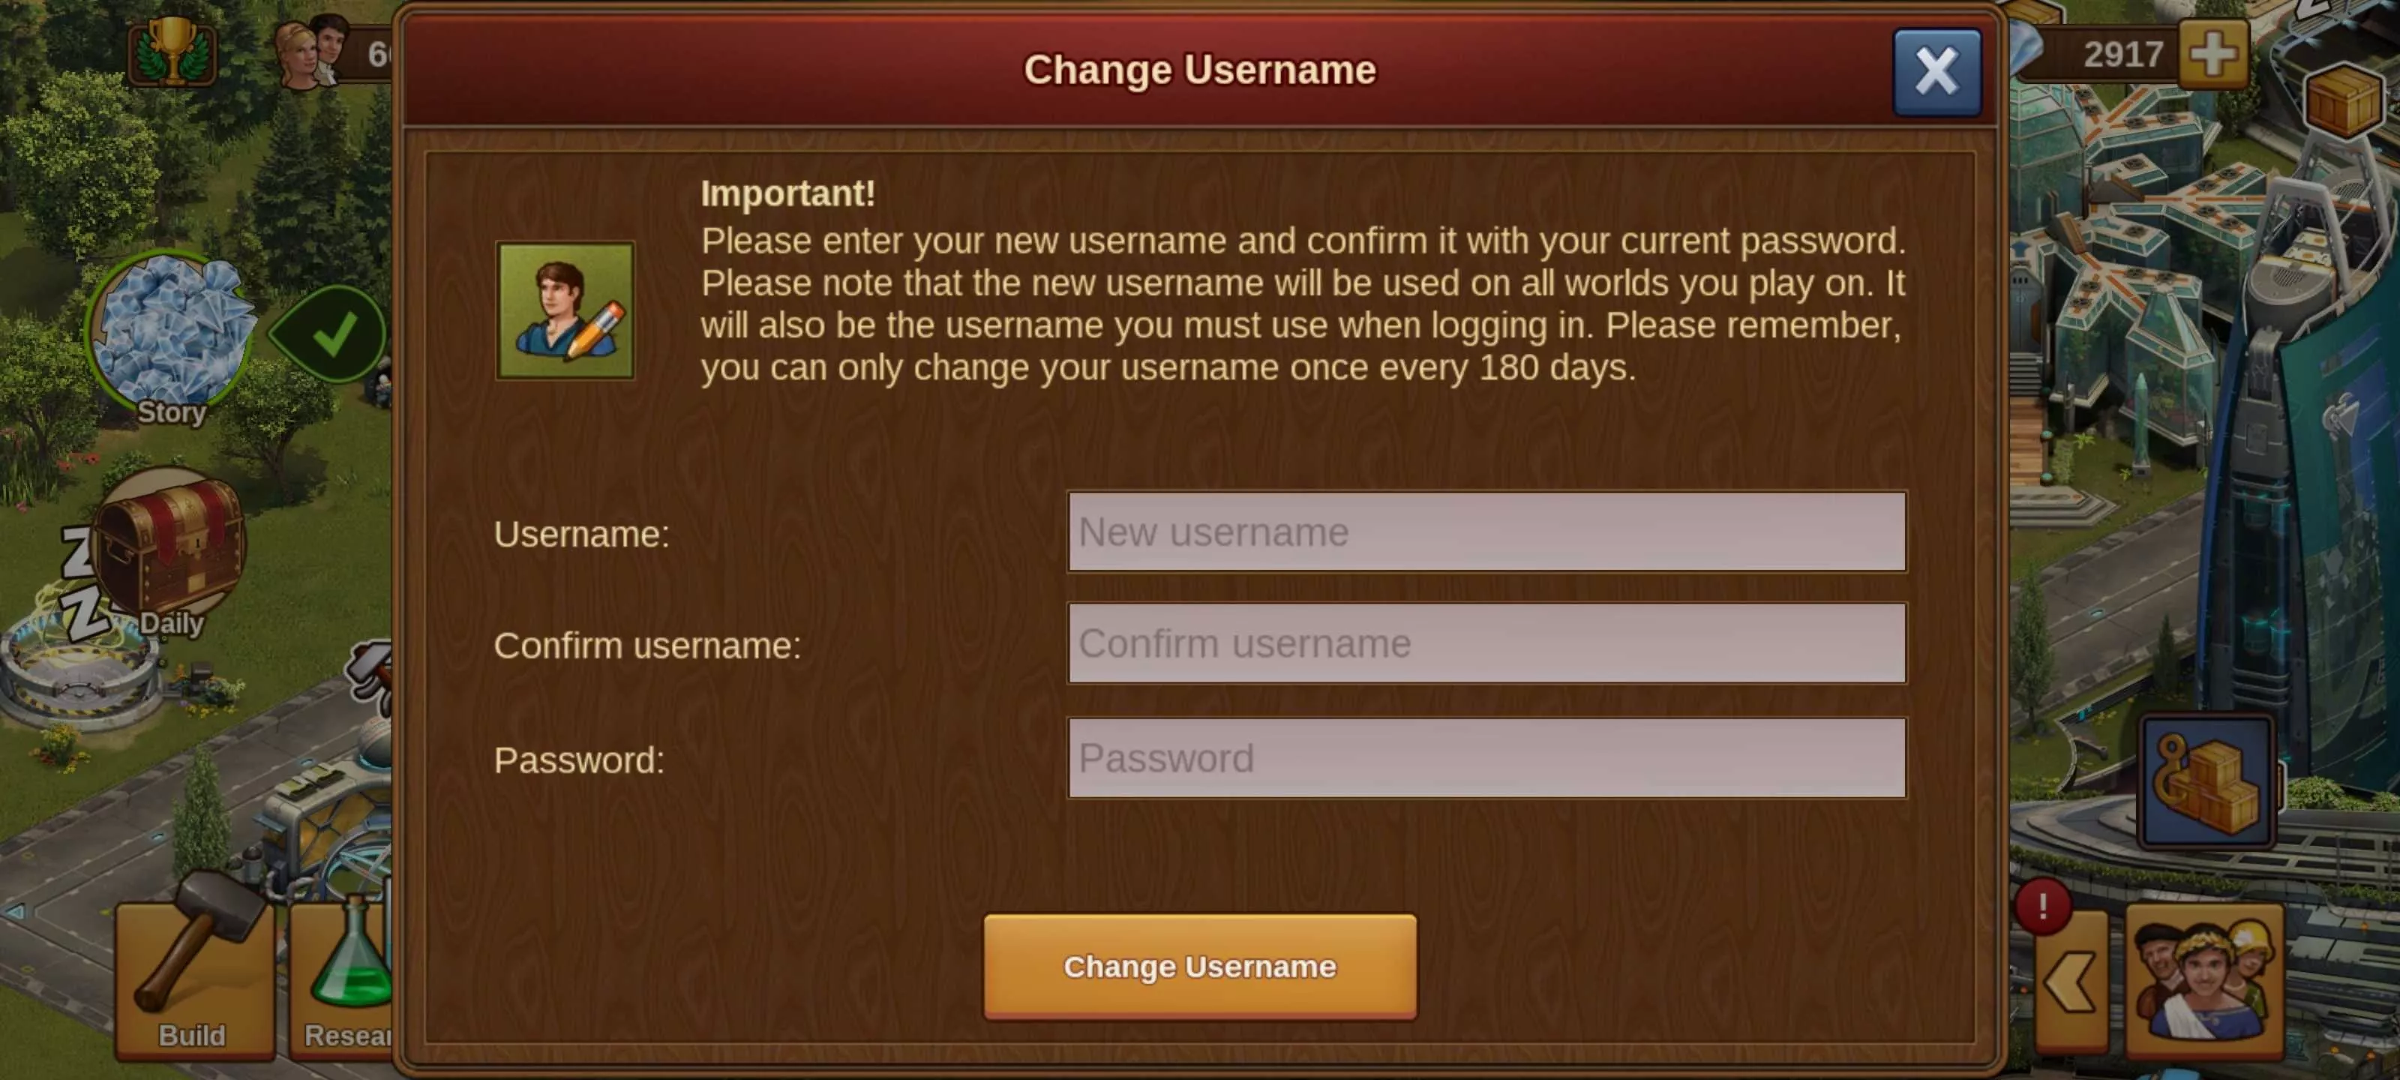Click the Confirm username input field
Image resolution: width=2400 pixels, height=1080 pixels.
coord(1485,644)
